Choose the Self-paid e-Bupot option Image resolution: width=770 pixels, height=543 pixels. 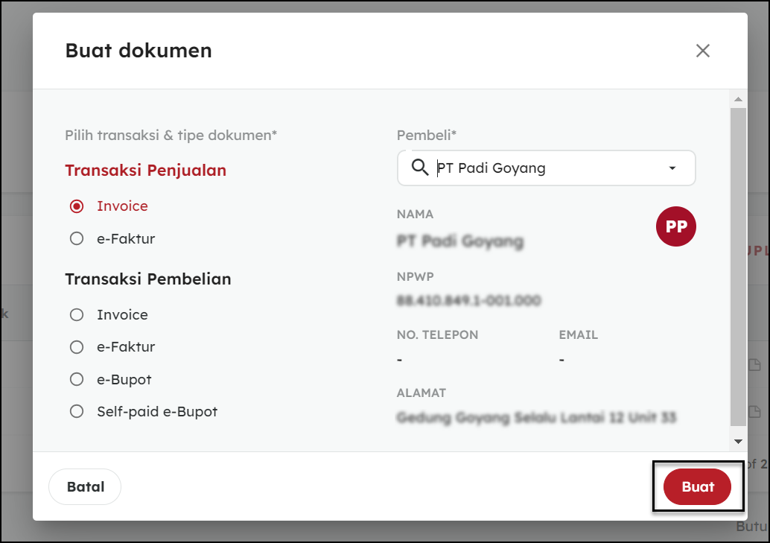pyautogui.click(x=77, y=412)
